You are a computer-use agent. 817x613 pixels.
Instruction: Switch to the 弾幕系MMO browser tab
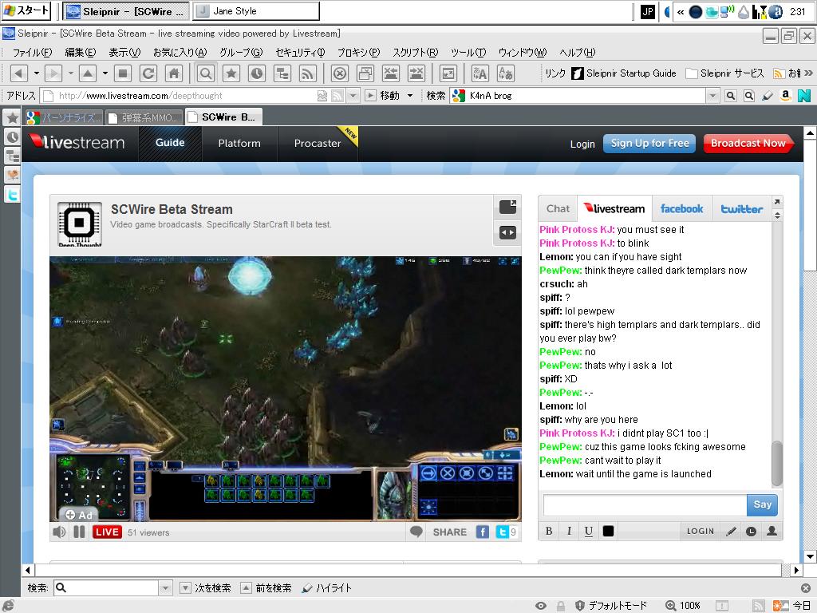[x=144, y=118]
